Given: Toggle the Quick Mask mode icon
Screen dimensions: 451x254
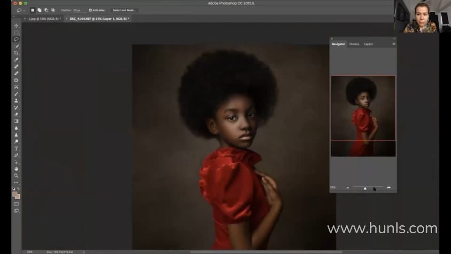Looking at the screenshot, I should pyautogui.click(x=16, y=204).
